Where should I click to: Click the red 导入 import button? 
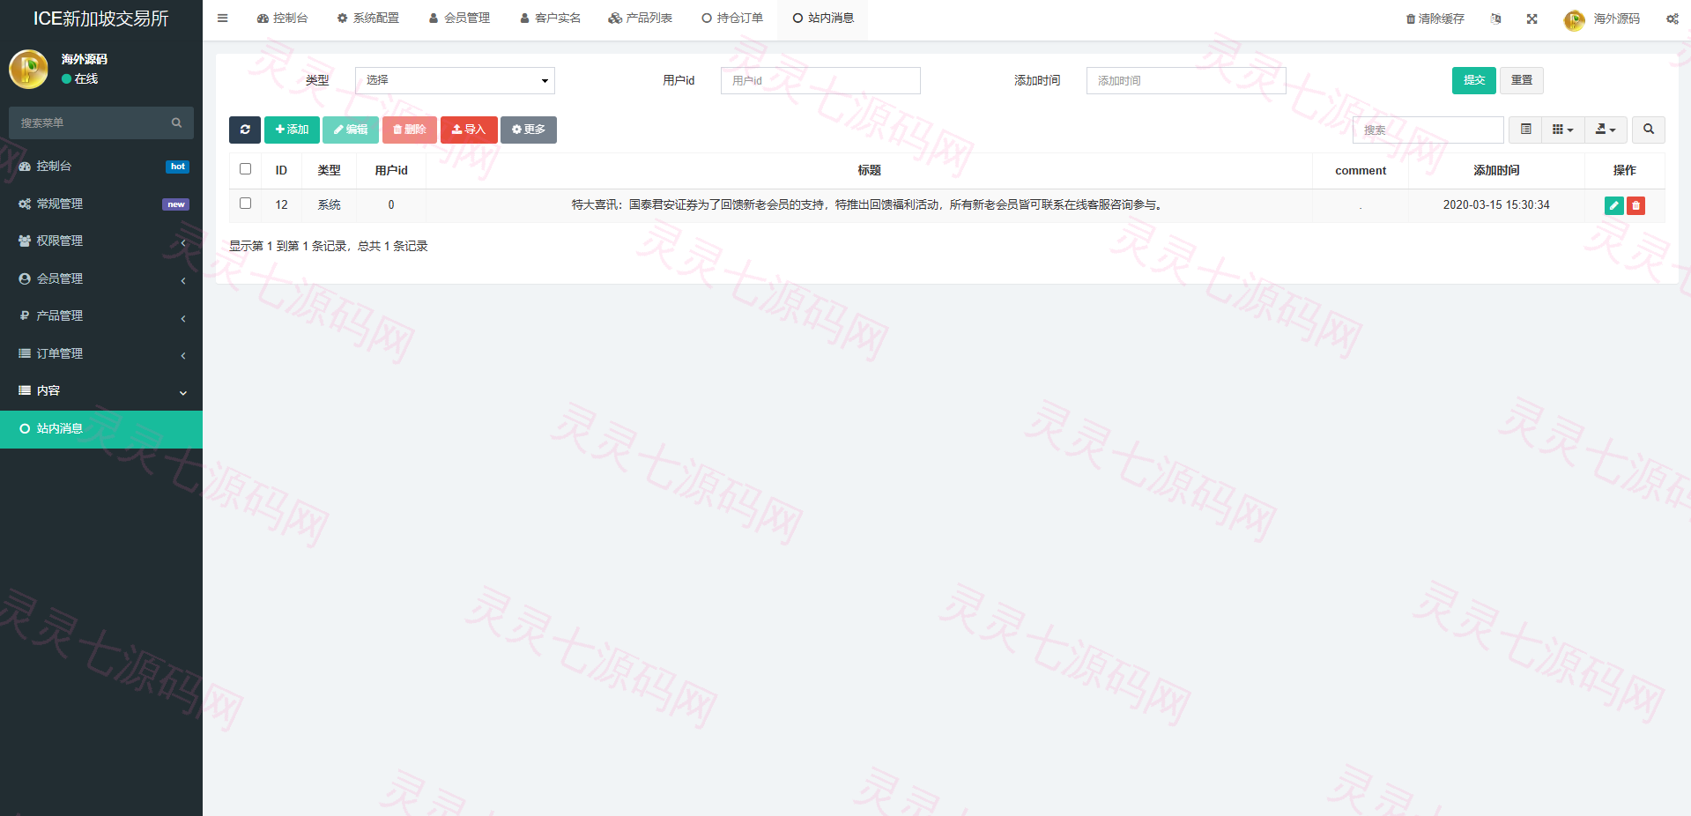coord(469,130)
